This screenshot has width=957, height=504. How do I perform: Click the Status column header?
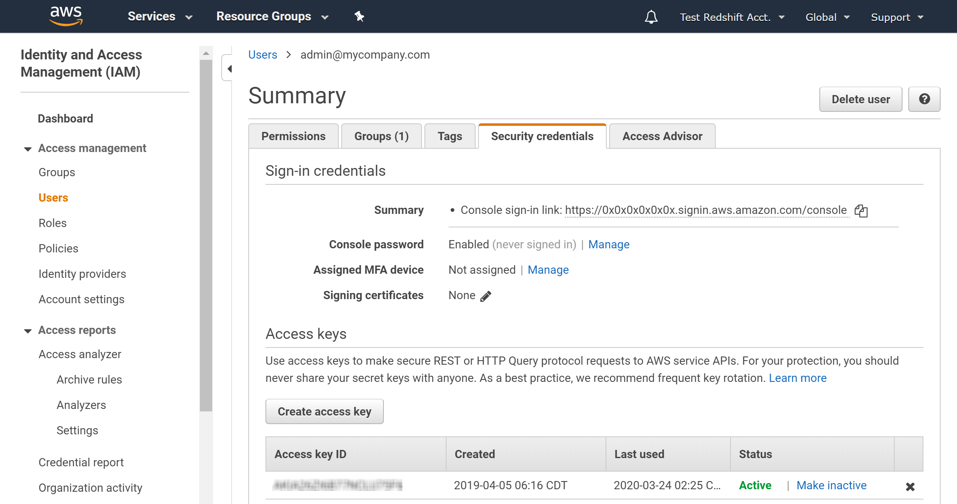click(x=812, y=454)
